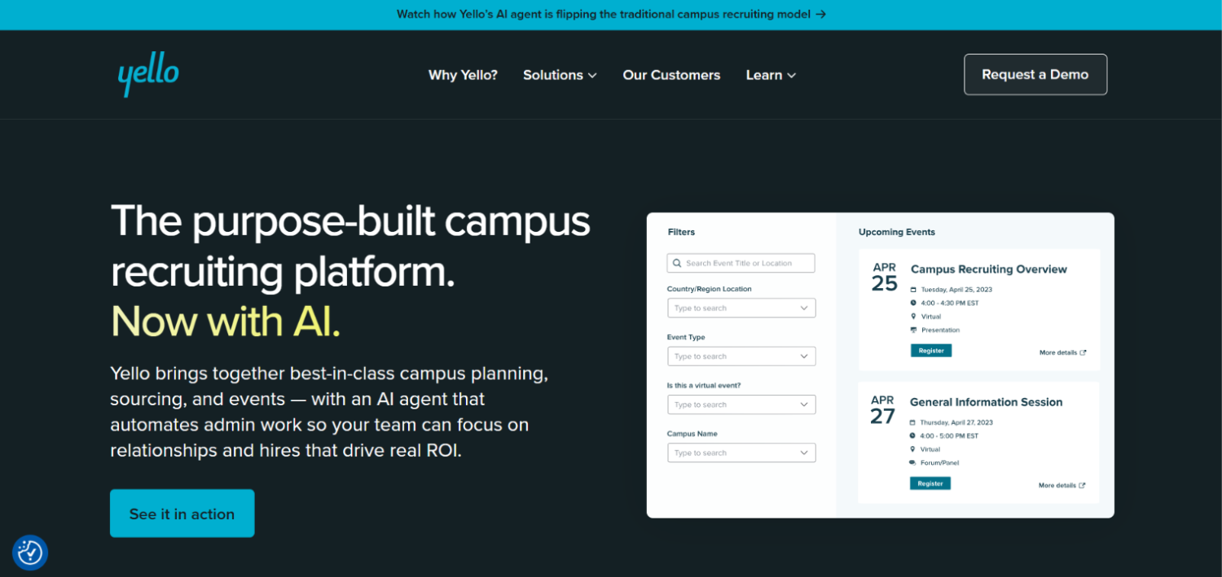Image resolution: width=1222 pixels, height=577 pixels.
Task: Click the magnifier icon in the event search box
Action: click(x=677, y=263)
